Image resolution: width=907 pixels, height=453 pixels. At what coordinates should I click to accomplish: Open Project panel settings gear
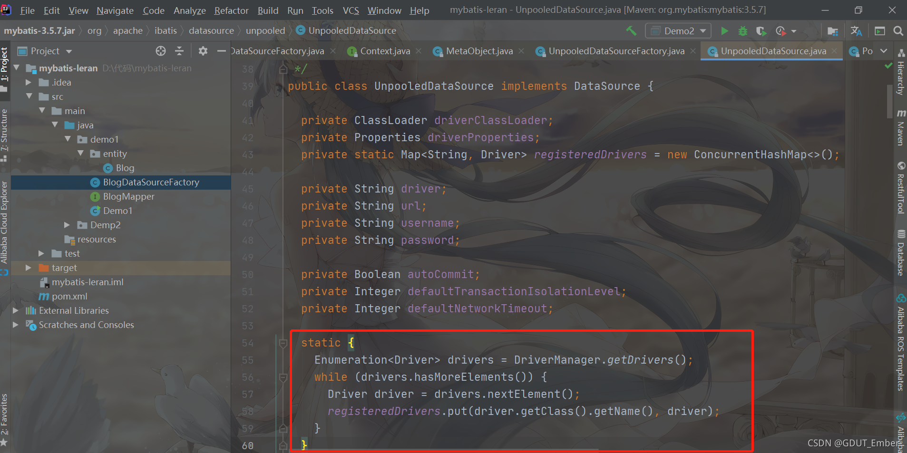[203, 51]
